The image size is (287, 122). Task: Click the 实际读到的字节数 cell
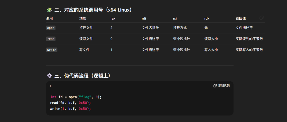click(x=249, y=39)
